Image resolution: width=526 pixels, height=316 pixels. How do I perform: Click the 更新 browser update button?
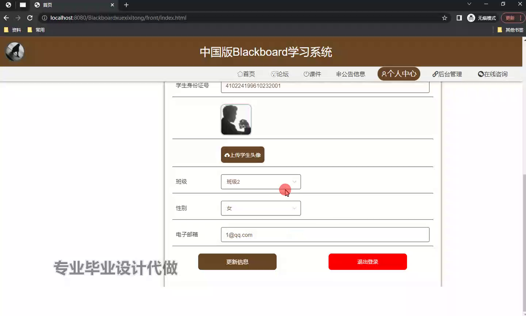(x=513, y=18)
